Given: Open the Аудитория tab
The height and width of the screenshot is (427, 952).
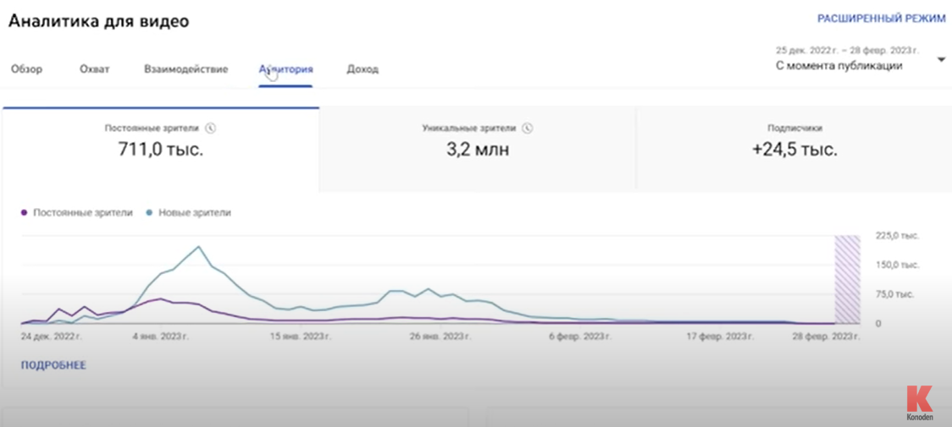Looking at the screenshot, I should point(286,69).
